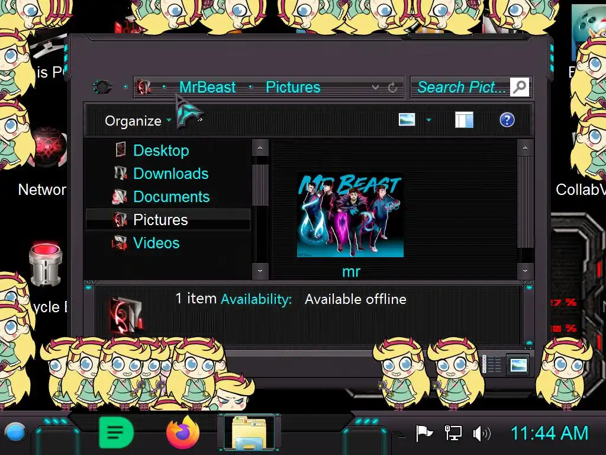The height and width of the screenshot is (455, 606).
Task: Click navigation pane scroll up arrow
Action: [260, 148]
